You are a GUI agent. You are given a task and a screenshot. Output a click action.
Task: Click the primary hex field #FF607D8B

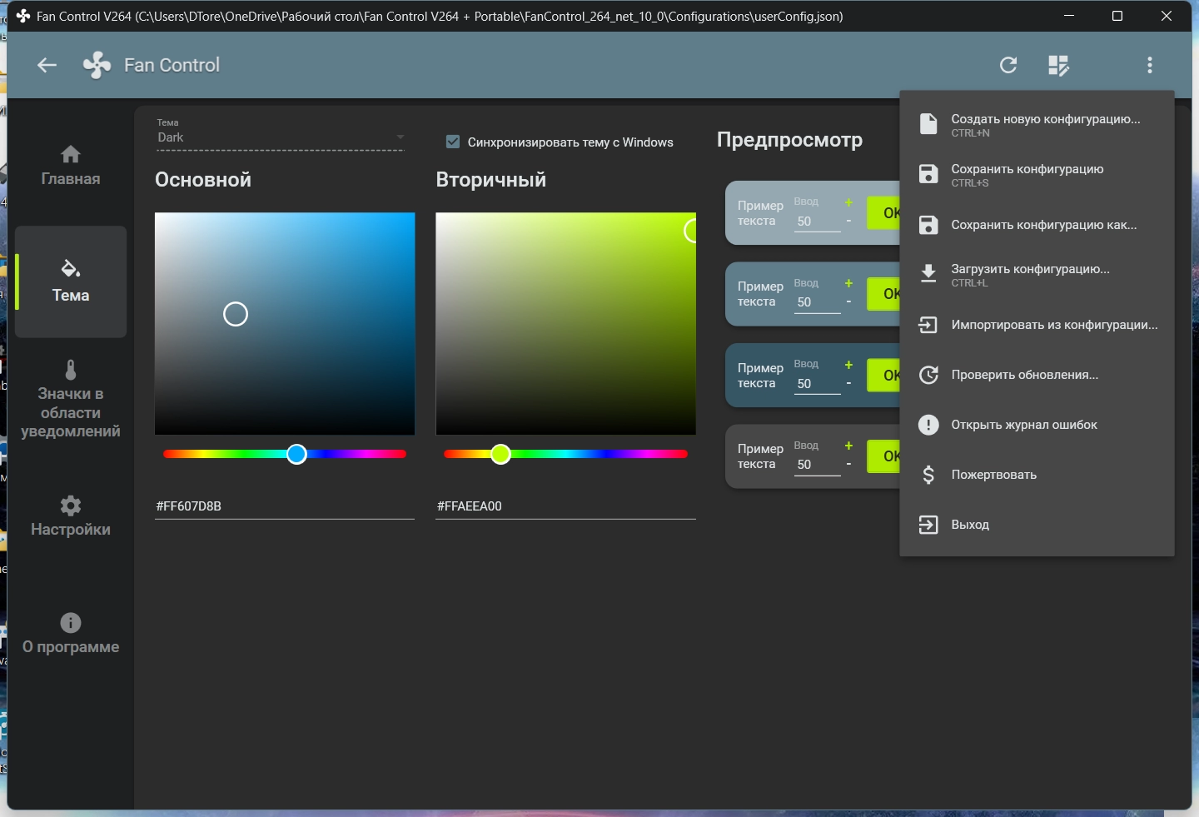coord(284,506)
